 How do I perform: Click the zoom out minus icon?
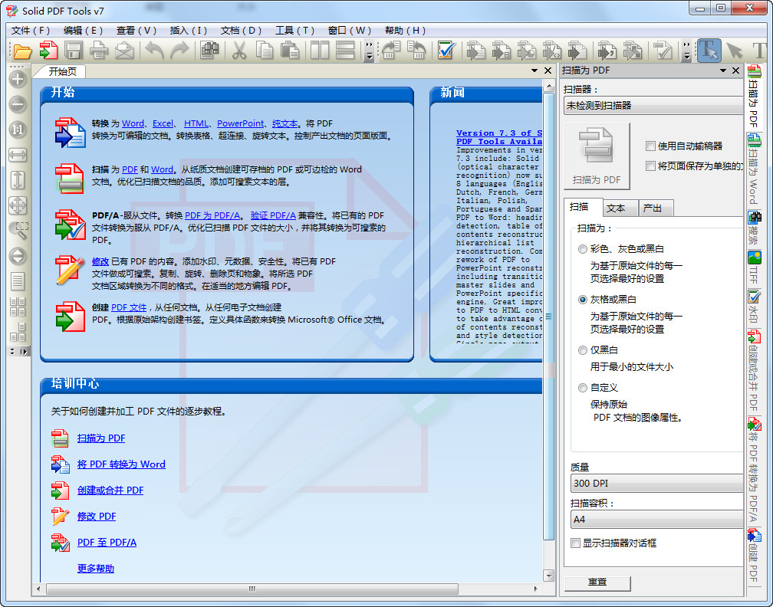[18, 104]
